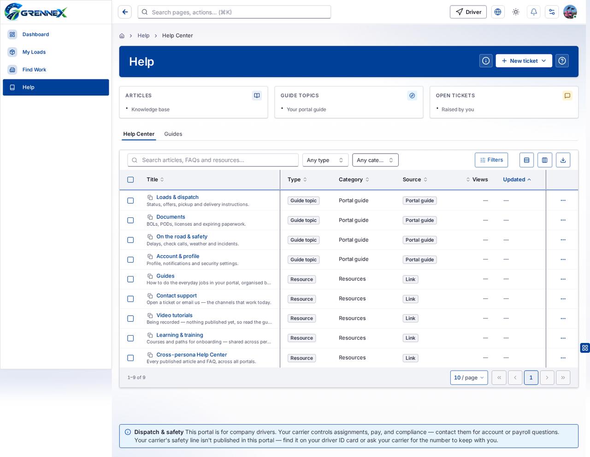Check the Loads & dispatch row

pos(130,201)
